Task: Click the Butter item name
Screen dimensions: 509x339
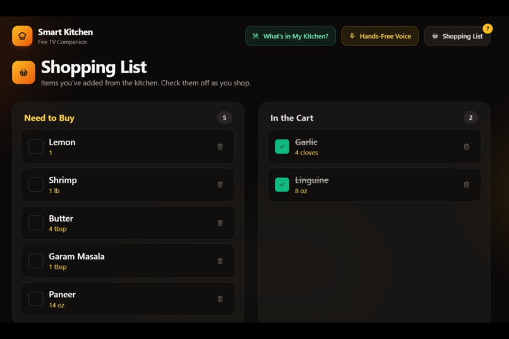Action: click(61, 218)
